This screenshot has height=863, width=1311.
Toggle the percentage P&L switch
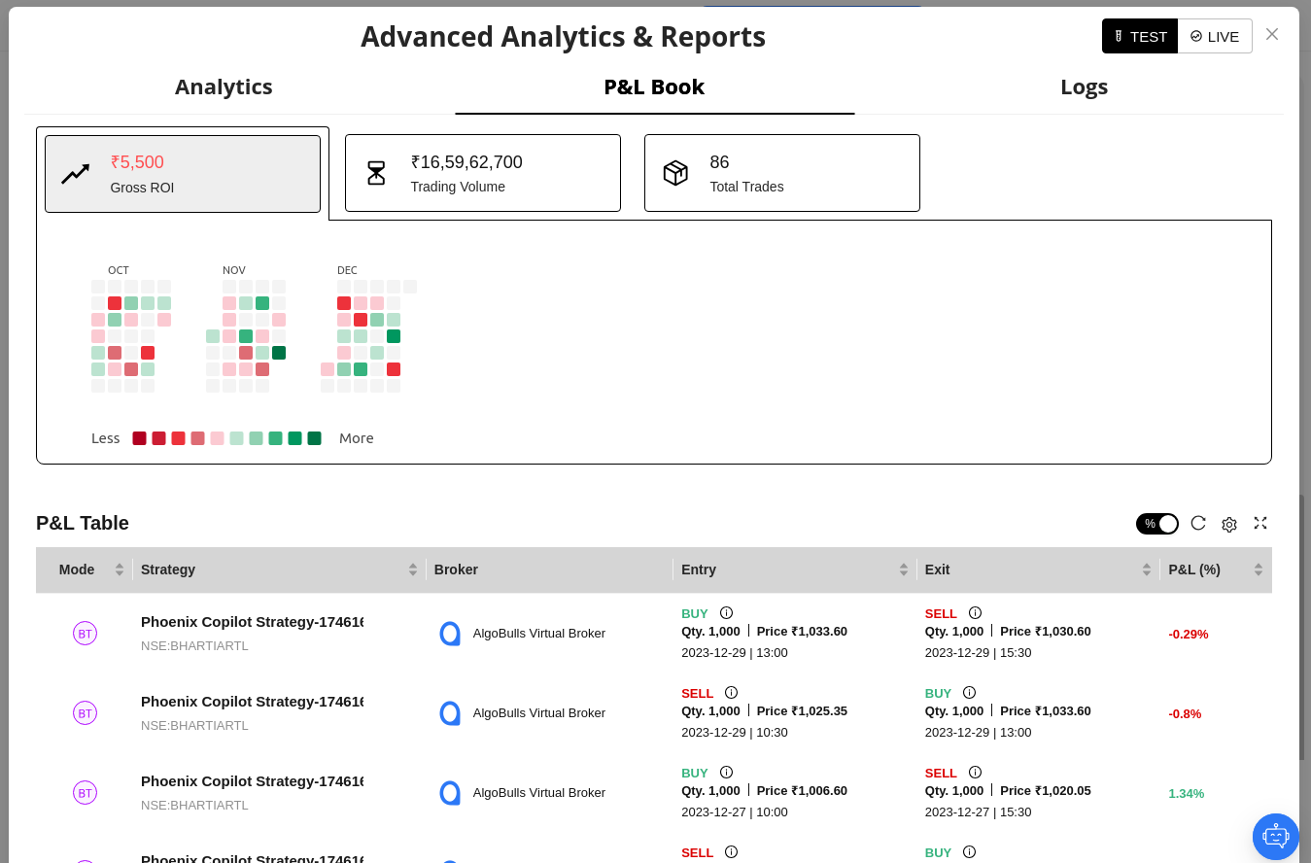[x=1156, y=524]
